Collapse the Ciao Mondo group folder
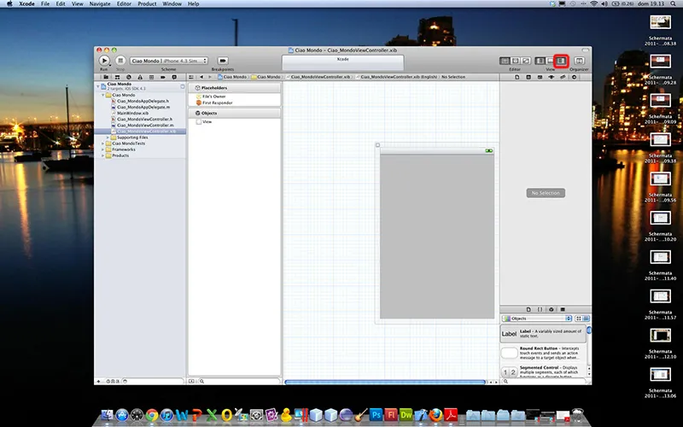The width and height of the screenshot is (683, 427). (x=103, y=95)
